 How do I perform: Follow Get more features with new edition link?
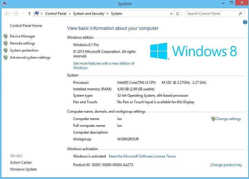104,65
